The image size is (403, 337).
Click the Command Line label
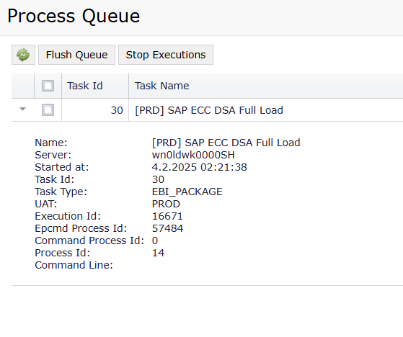click(74, 265)
